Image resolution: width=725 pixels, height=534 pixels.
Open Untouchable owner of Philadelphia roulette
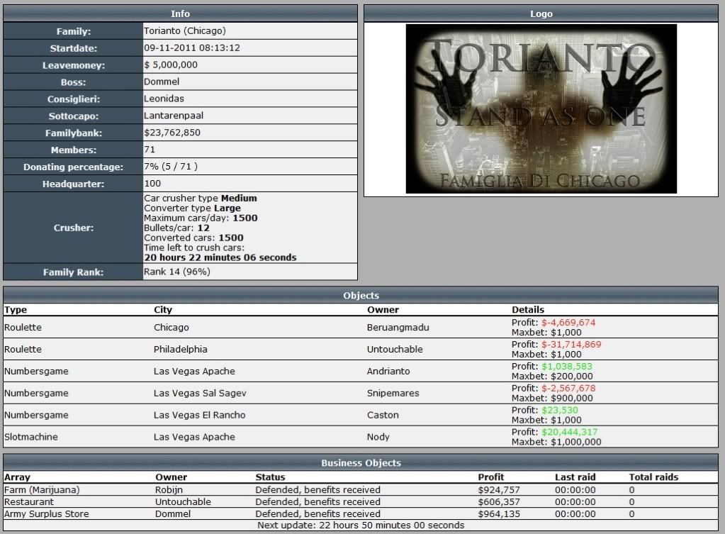(395, 350)
